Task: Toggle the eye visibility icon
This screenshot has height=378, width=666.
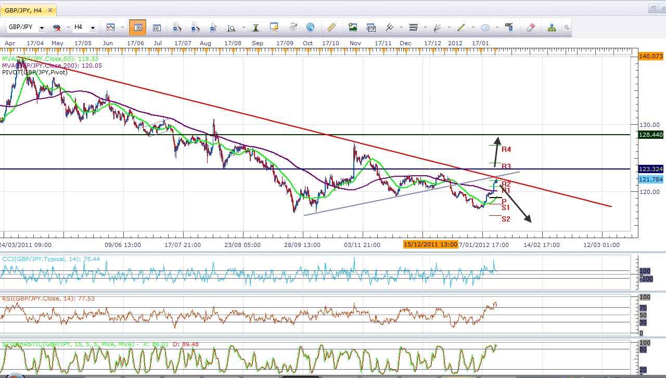Action: click(293, 27)
